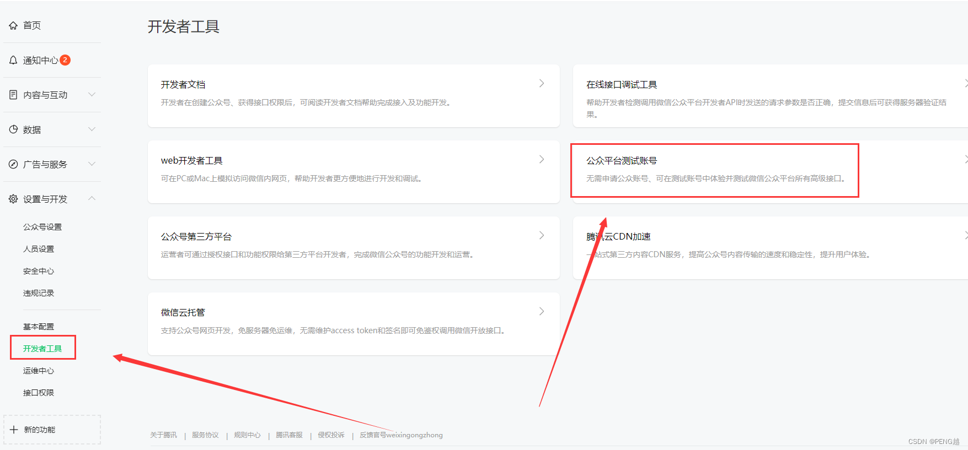This screenshot has width=968, height=450.
Task: Click the home icon beside 首页
Action: click(x=13, y=25)
